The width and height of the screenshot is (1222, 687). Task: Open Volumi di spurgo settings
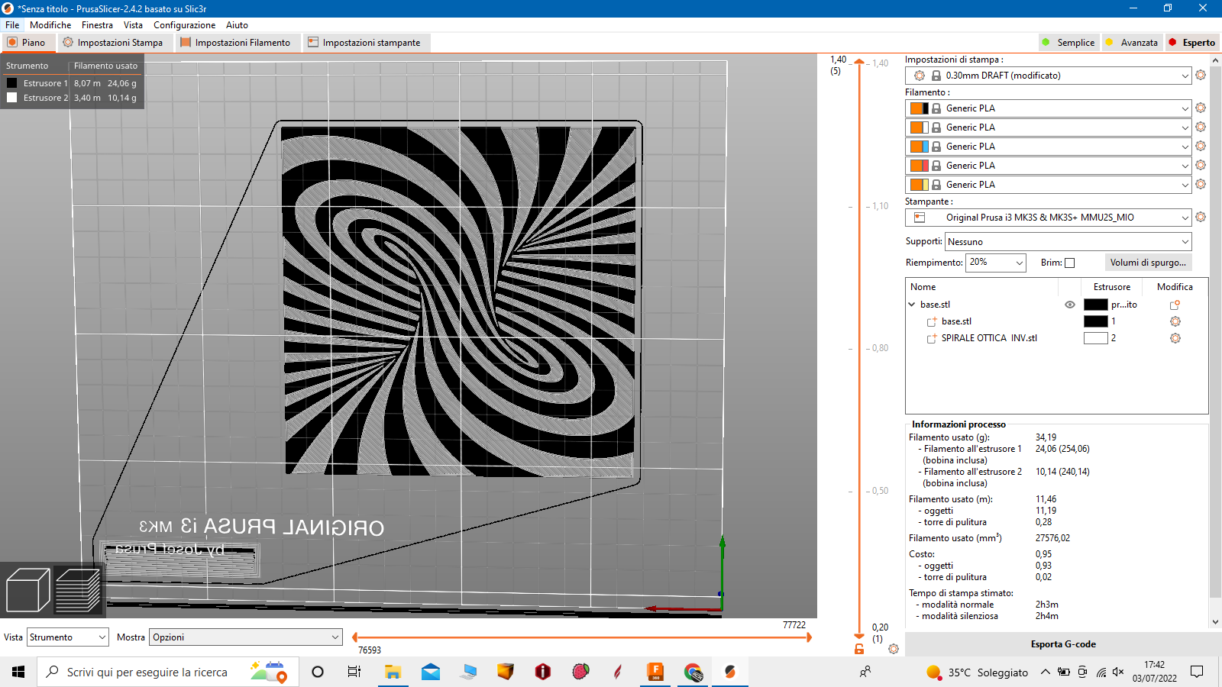click(1148, 262)
